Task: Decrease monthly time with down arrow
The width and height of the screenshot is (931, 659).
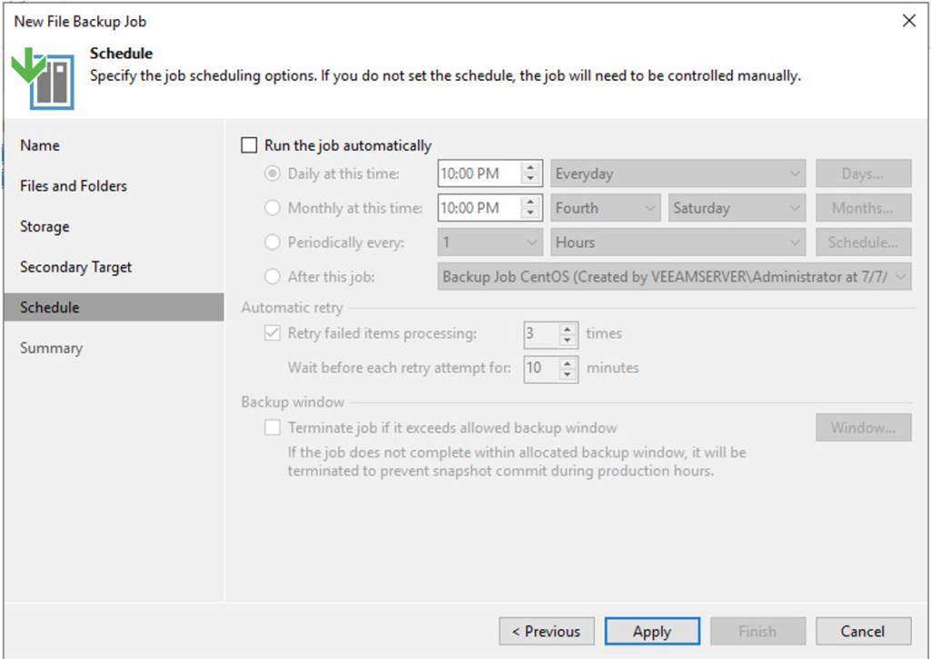Action: tap(530, 214)
